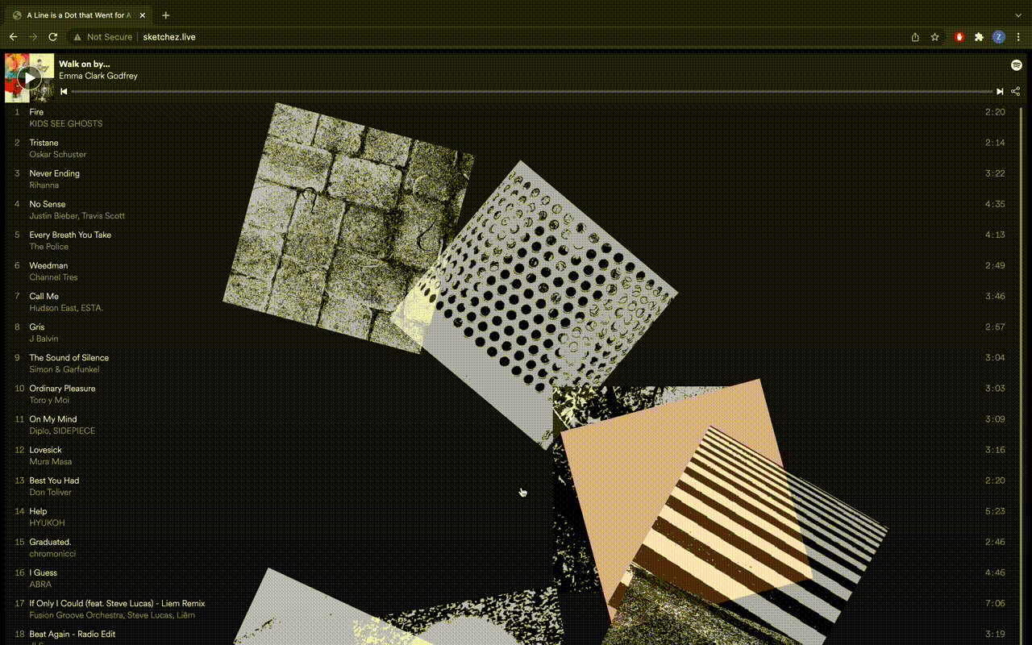This screenshot has height=645, width=1032.
Task: Play track If Only I Could Liem Remix
Action: pos(510,609)
